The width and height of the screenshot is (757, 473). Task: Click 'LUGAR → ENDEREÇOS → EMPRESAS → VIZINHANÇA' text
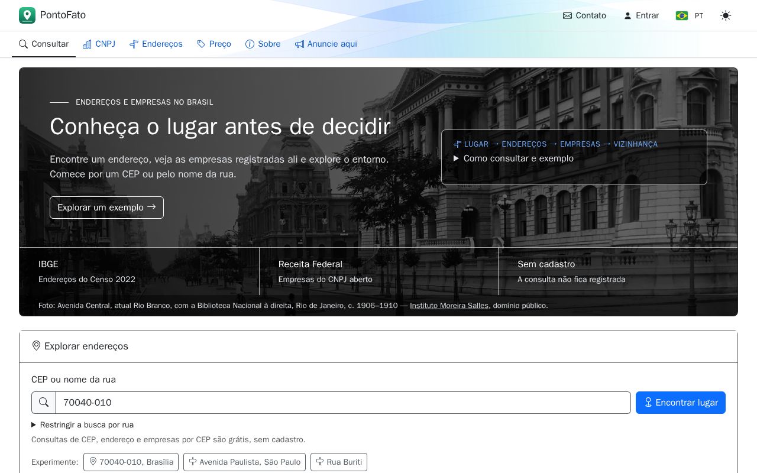561,144
